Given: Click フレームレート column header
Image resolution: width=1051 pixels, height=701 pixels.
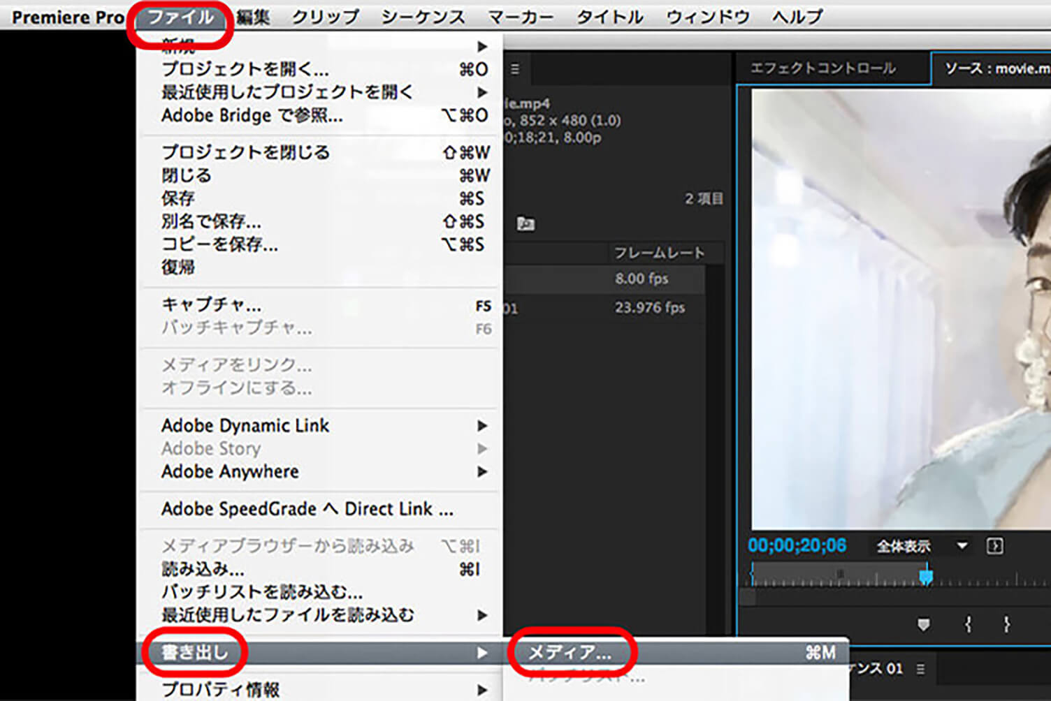Looking at the screenshot, I should click(x=659, y=253).
